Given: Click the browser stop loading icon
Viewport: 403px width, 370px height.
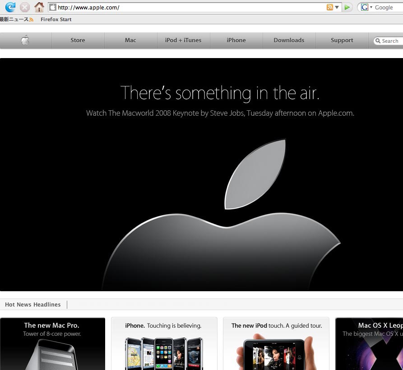Looking at the screenshot, I should click(25, 7).
